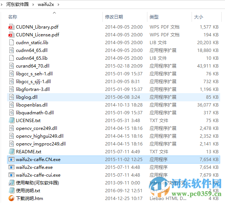The width and height of the screenshot is (225, 203).
Task: Open the 河东软件园 breadcrumb folder
Action: click(x=17, y=4)
